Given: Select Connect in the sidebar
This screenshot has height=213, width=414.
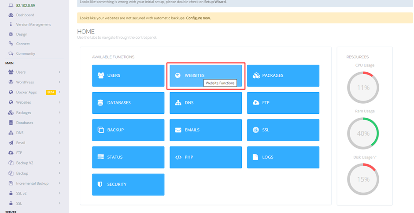Looking at the screenshot, I should (x=23, y=44).
